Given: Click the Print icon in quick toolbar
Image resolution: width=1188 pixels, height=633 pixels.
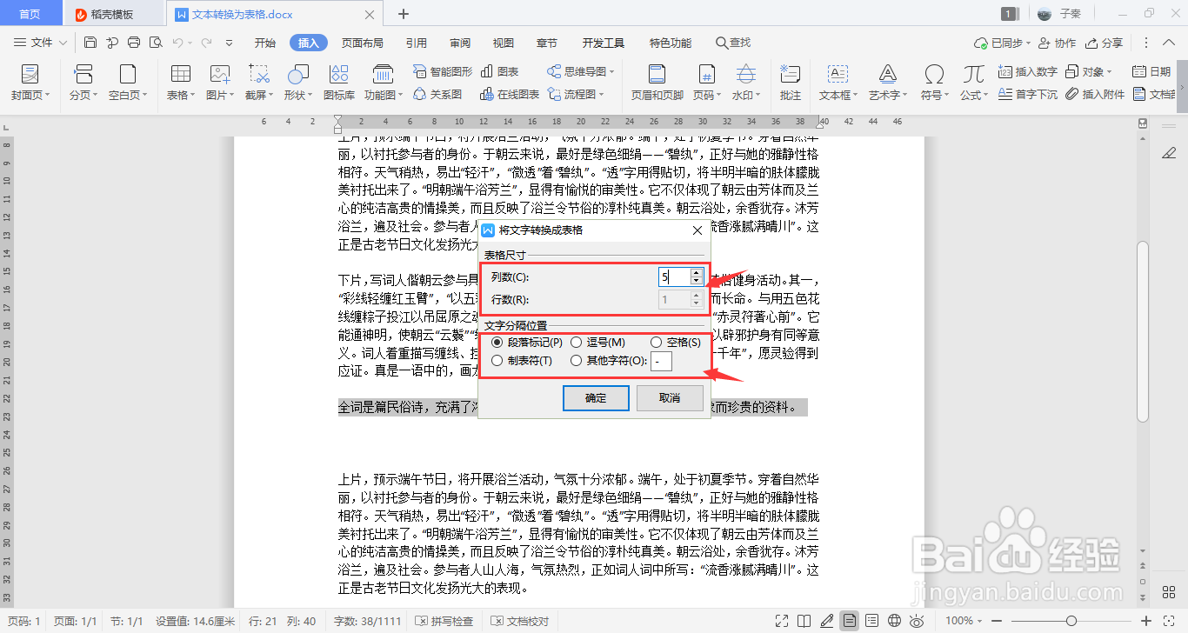Looking at the screenshot, I should coord(134,43).
